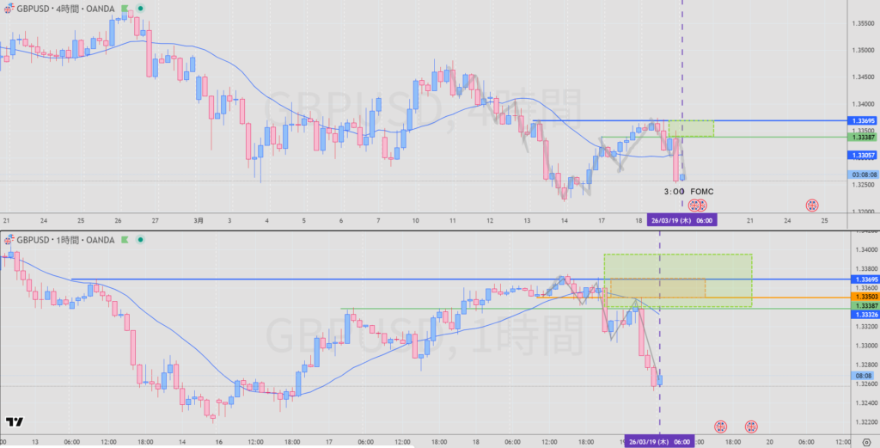Click the GBPUSD flag icon in the 4-hour chart header
This screenshot has width=880, height=448.
tap(9, 9)
